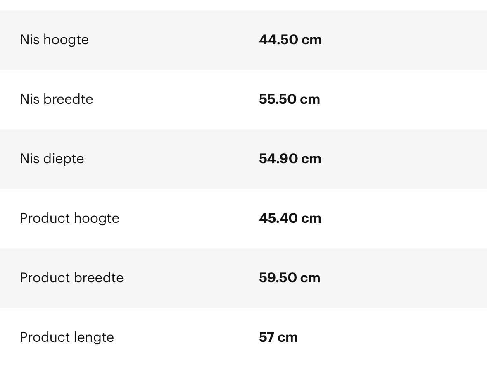Click the Nis diepte label
The width and height of the screenshot is (487, 391).
click(x=52, y=159)
